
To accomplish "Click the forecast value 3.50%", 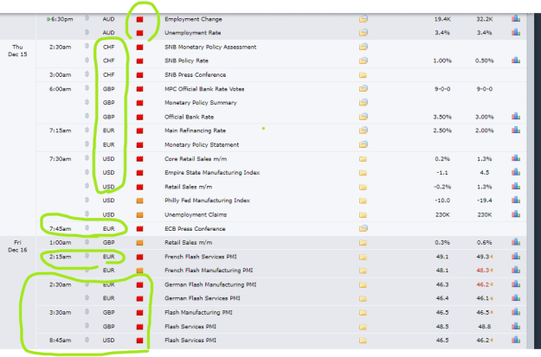I will [442, 117].
